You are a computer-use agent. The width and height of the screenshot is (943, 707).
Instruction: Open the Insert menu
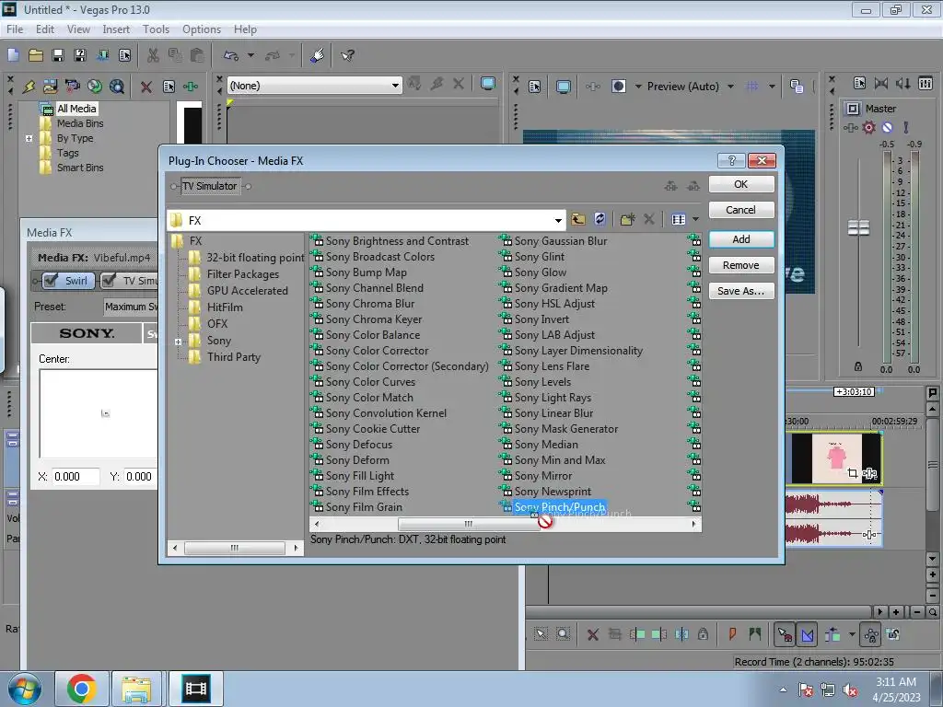click(116, 29)
